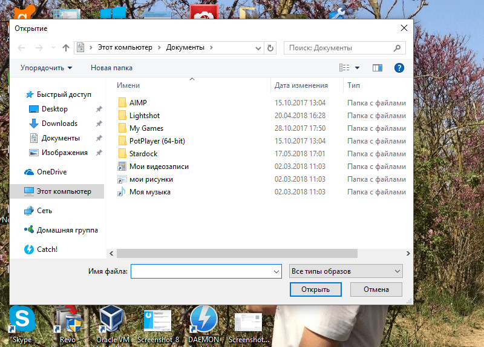Open the address bar history dropdown
Image resolution: width=484 pixels, height=347 pixels.
pos(258,48)
